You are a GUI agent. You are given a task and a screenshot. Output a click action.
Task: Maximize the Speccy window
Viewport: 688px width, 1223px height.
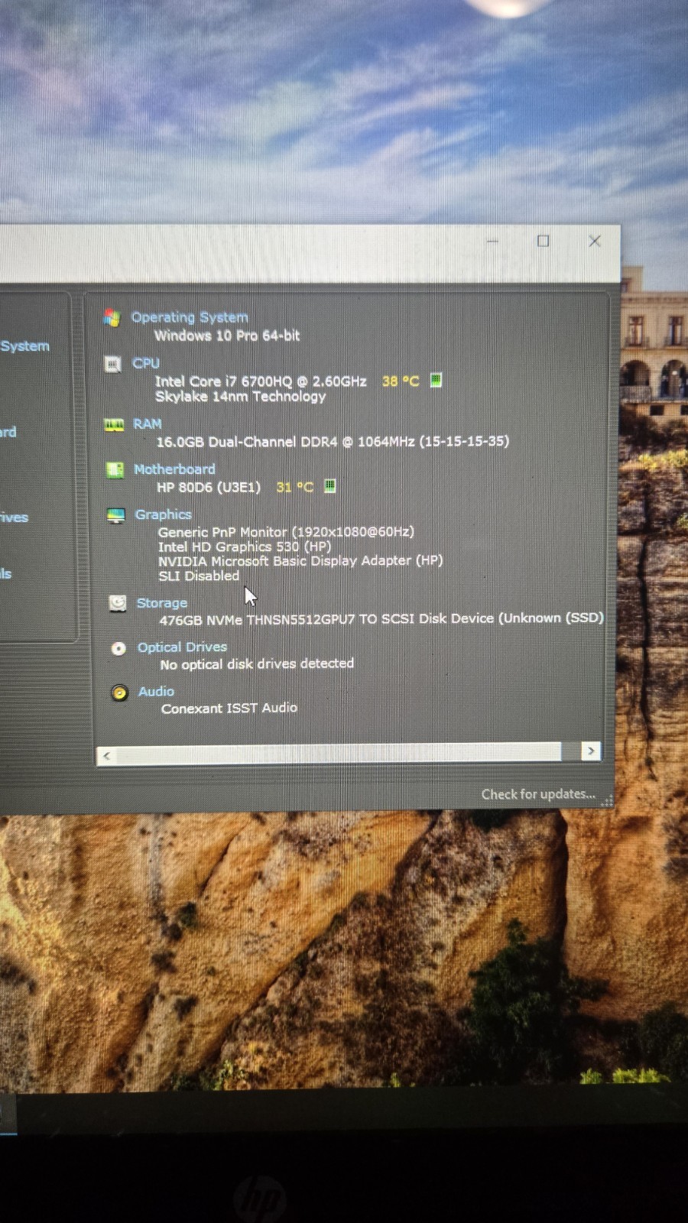pos(543,241)
